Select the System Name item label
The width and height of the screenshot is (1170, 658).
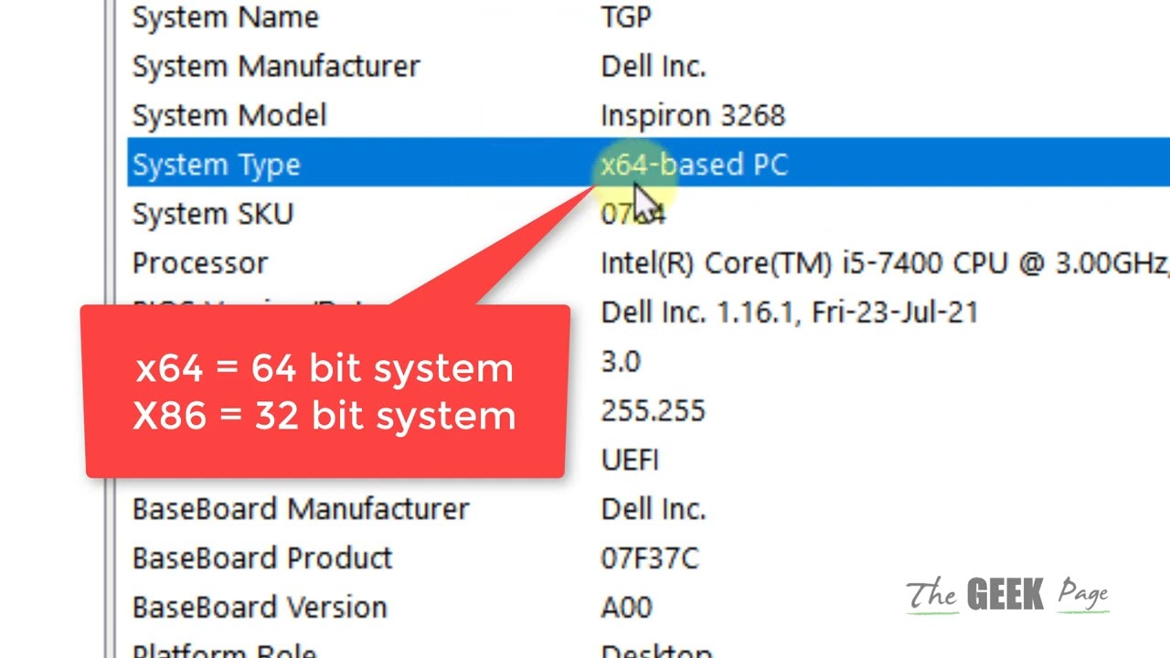[x=225, y=17]
